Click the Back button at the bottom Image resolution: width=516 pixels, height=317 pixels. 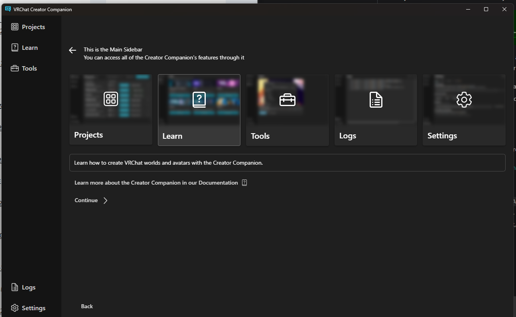(x=87, y=306)
